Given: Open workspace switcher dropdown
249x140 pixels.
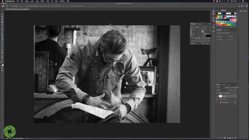Looking at the screenshot, I should point(243,6).
